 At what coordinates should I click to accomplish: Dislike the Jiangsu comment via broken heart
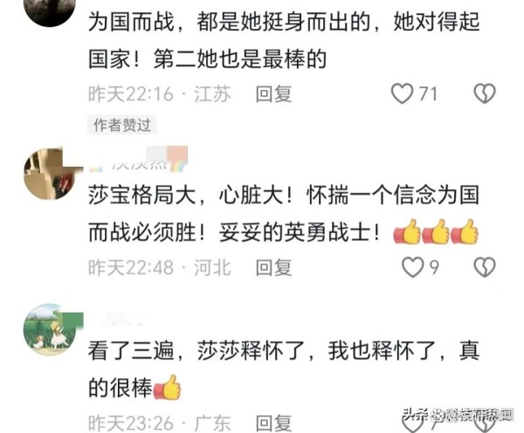pos(485,93)
